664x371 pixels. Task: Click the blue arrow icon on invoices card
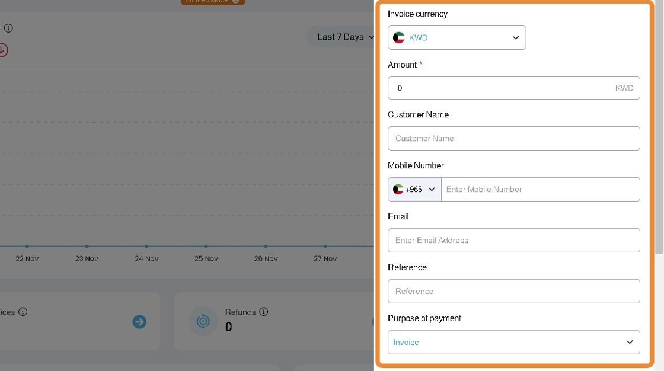click(139, 322)
